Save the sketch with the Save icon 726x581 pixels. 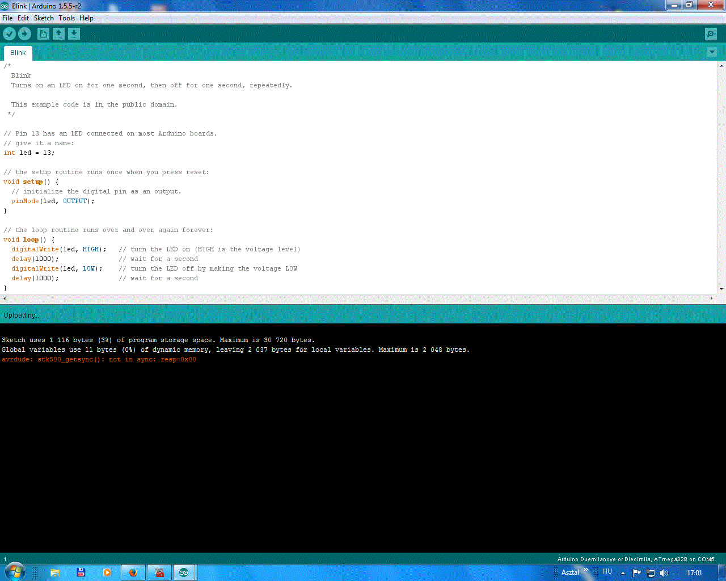tap(74, 34)
